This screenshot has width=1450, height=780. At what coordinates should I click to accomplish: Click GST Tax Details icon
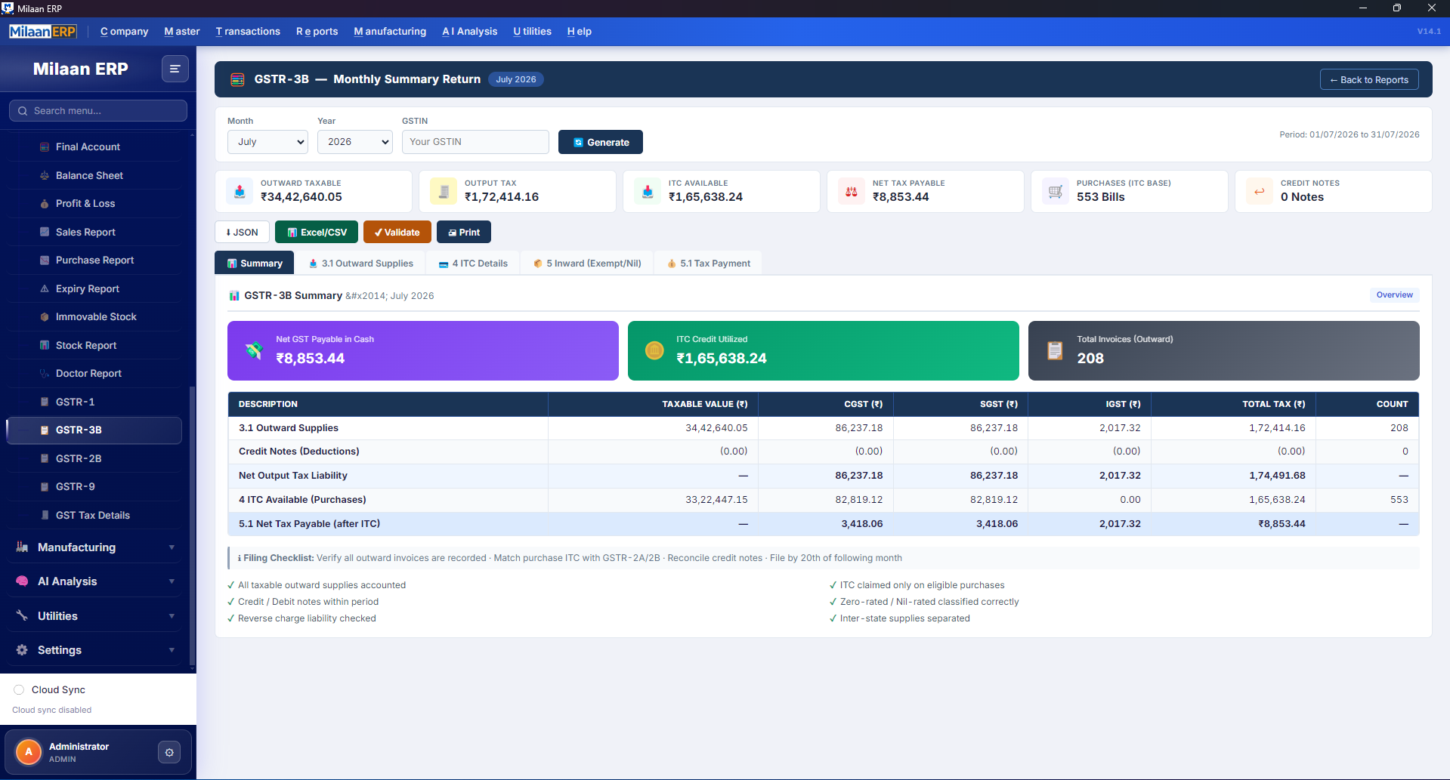(x=45, y=515)
